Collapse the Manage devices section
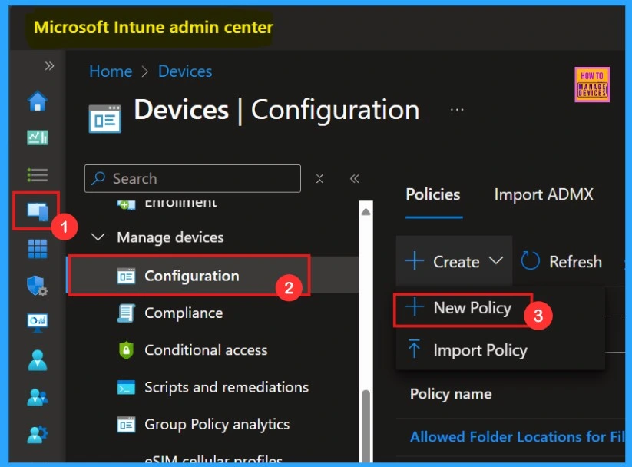The height and width of the screenshot is (467, 632). point(98,237)
